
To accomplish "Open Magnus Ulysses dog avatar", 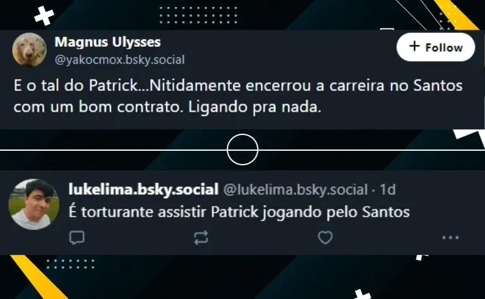I will [x=30, y=49].
